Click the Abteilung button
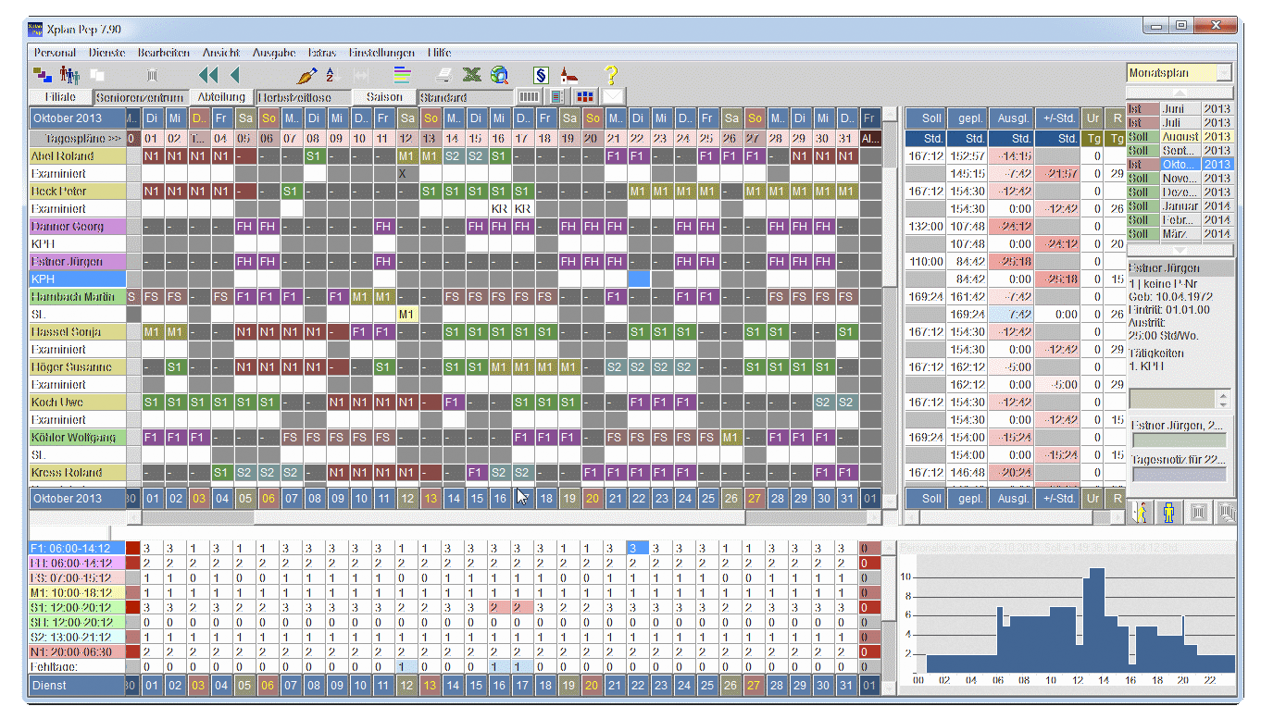 pyautogui.click(x=221, y=96)
